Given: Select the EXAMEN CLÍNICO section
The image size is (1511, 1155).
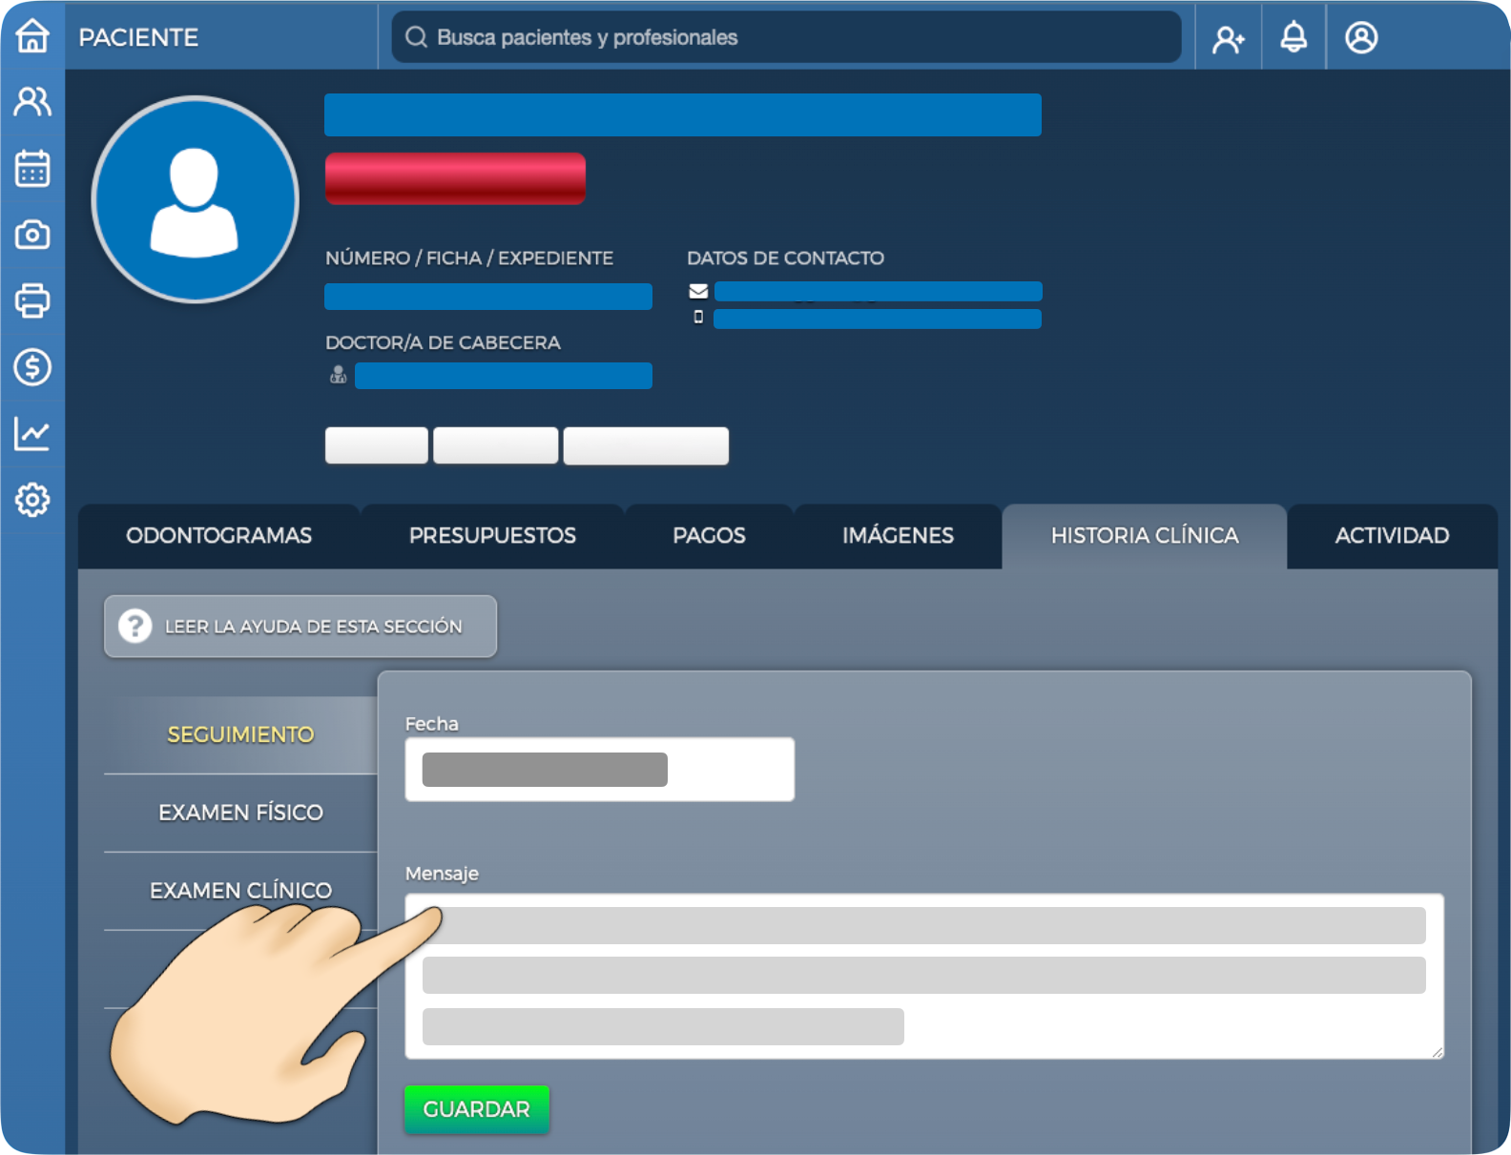Looking at the screenshot, I should [240, 891].
